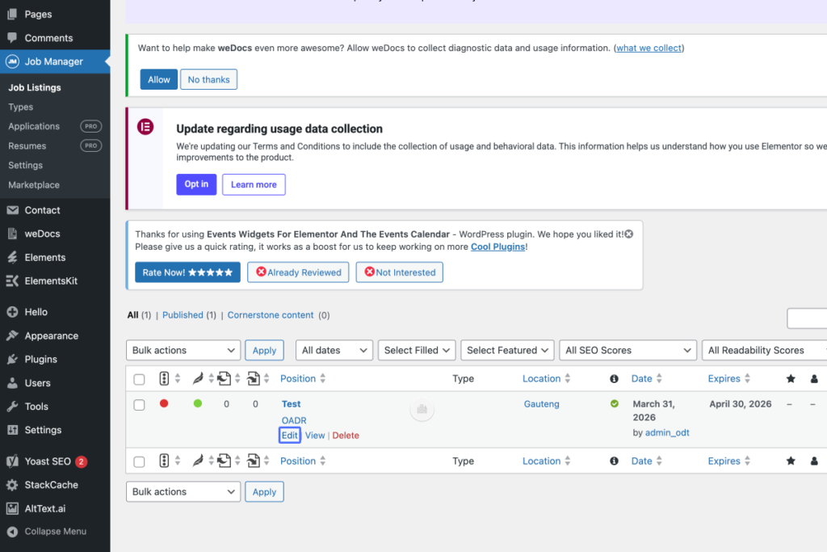Image resolution: width=827 pixels, height=552 pixels.
Task: Click Allow in weDocs notice
Action: (159, 80)
